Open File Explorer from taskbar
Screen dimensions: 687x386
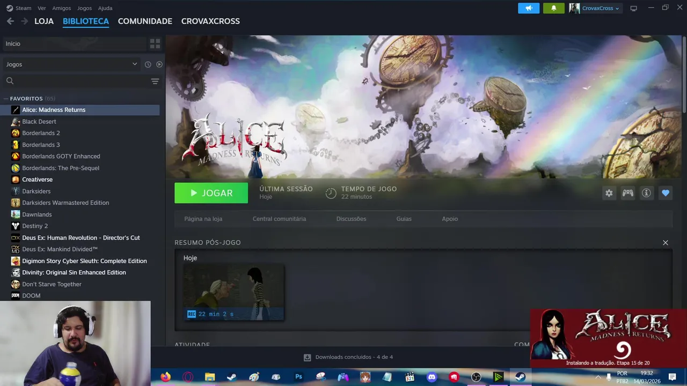coord(210,377)
